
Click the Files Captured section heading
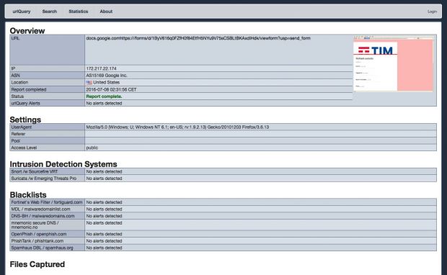pyautogui.click(x=37, y=264)
